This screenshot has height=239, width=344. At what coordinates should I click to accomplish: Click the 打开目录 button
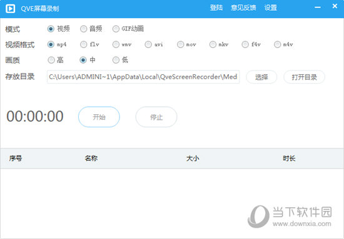(305, 77)
